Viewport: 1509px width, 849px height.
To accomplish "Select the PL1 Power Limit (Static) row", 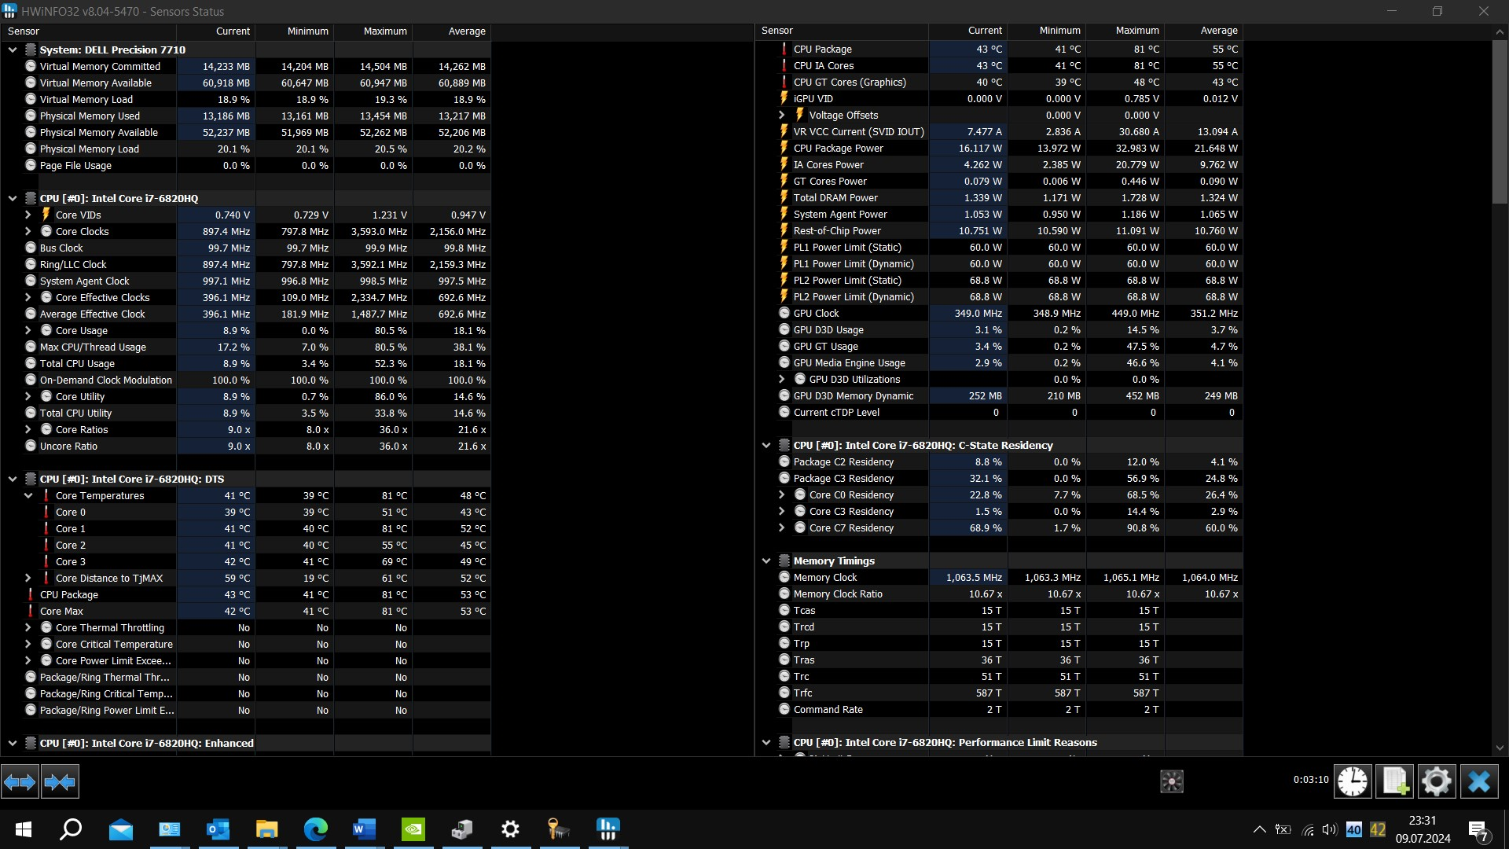I will (999, 247).
